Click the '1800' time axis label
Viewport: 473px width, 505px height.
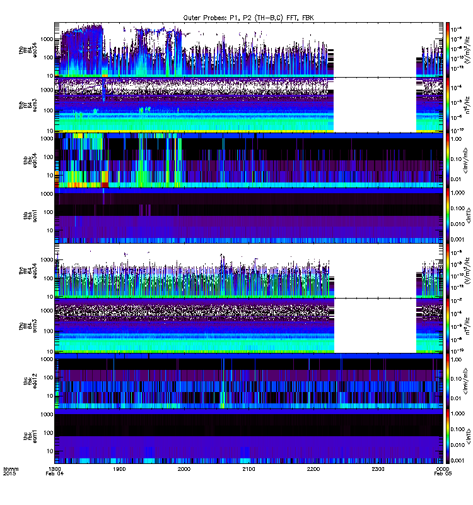tap(55, 469)
